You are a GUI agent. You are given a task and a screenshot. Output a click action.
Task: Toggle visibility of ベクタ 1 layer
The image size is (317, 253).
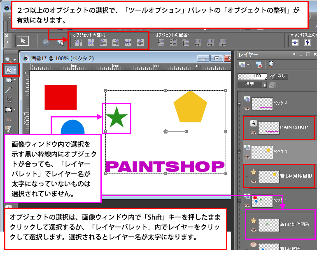(247, 206)
